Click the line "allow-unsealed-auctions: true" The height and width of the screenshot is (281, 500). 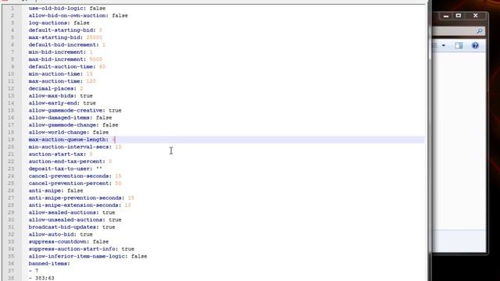pyautogui.click(x=75, y=220)
